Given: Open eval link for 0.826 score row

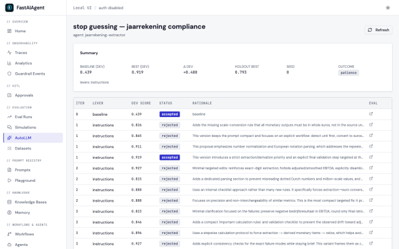Looking at the screenshot, I should 371,125.
